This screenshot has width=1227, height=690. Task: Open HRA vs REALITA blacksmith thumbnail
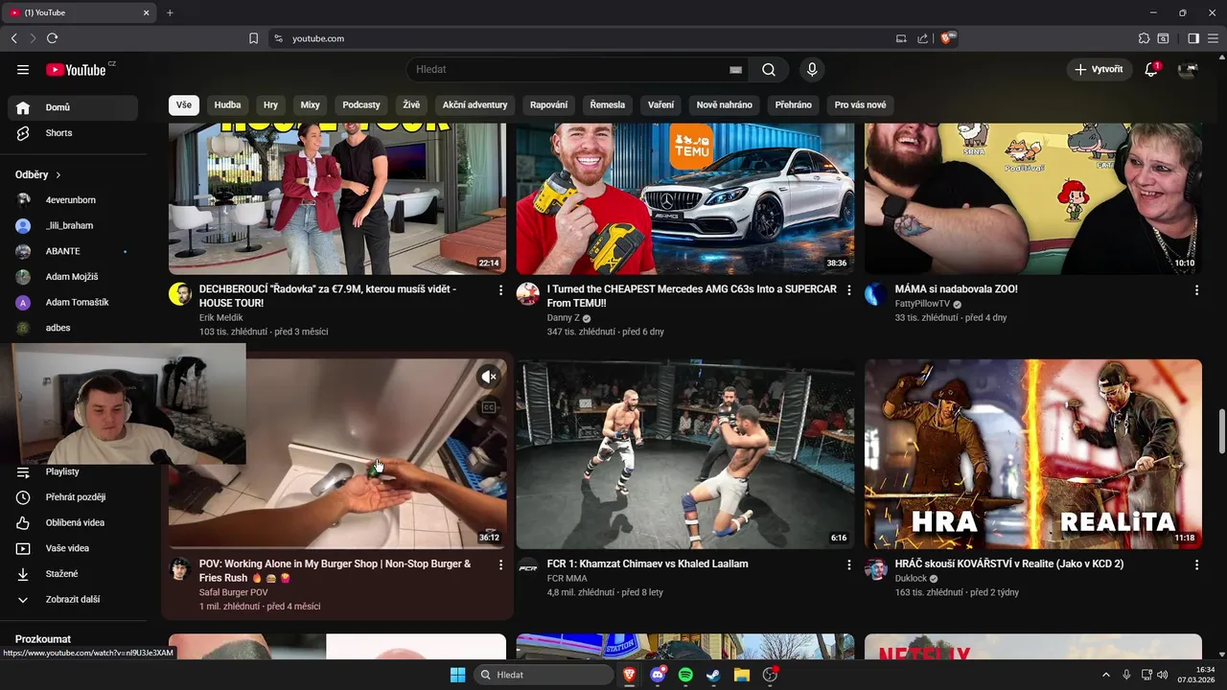point(1033,453)
